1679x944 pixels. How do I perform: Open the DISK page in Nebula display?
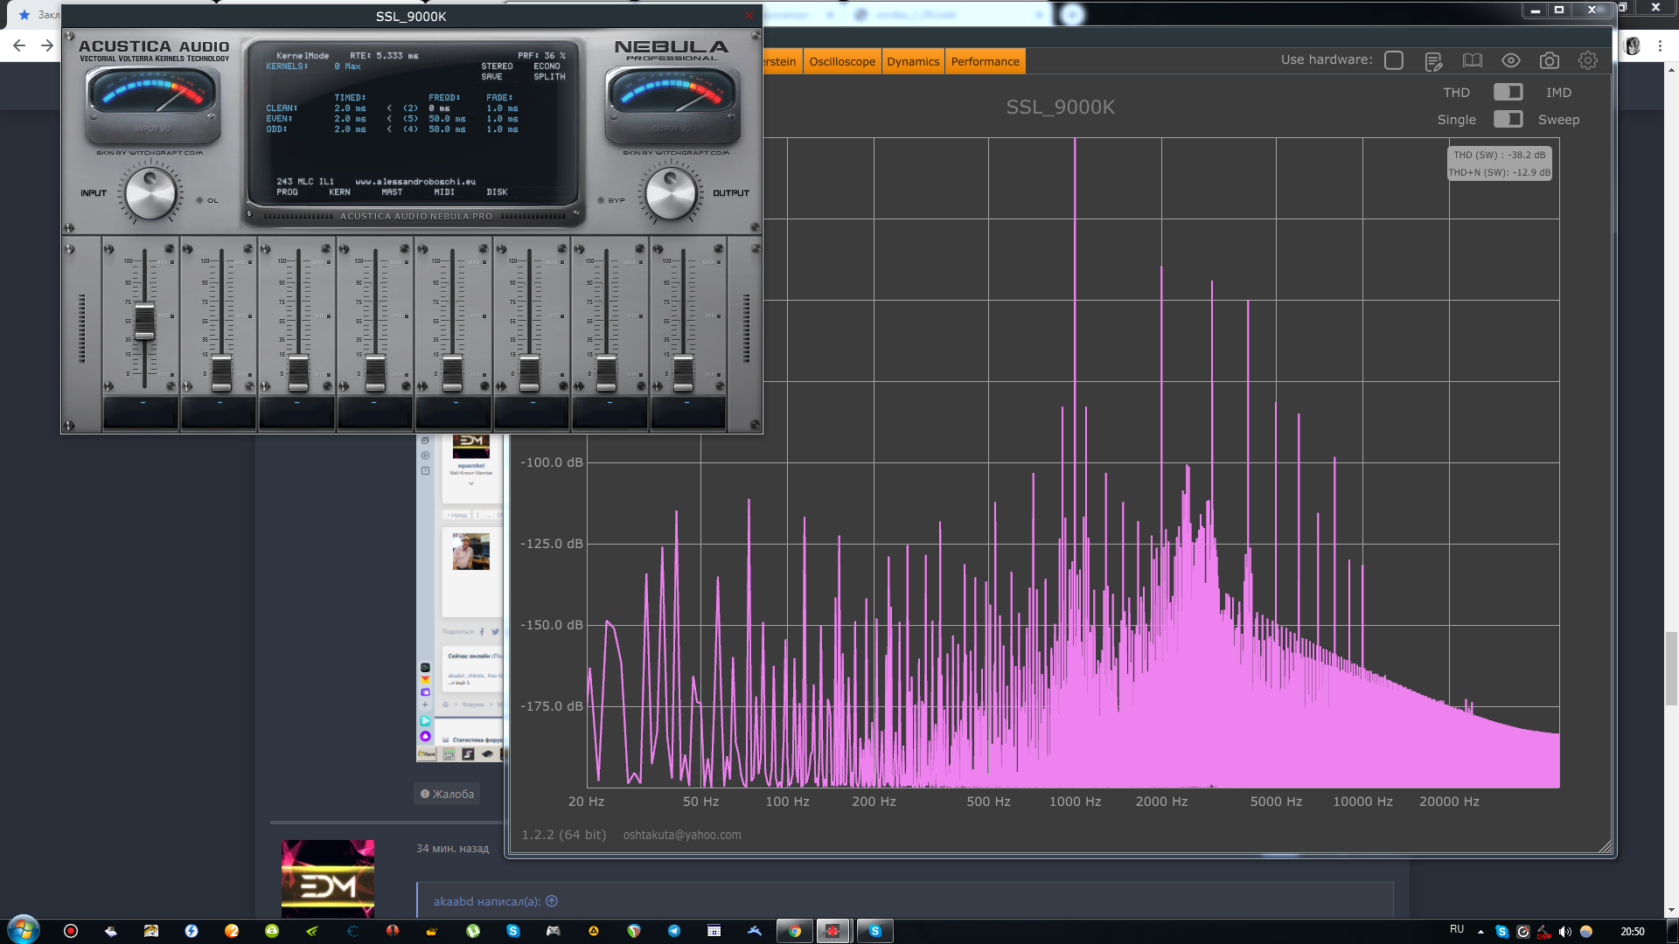497,192
